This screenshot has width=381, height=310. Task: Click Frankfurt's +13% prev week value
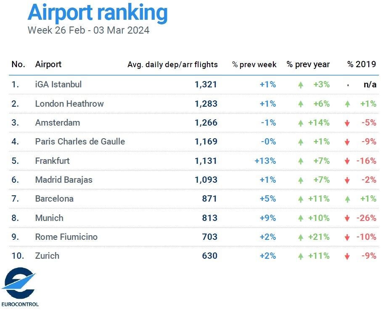point(265,161)
